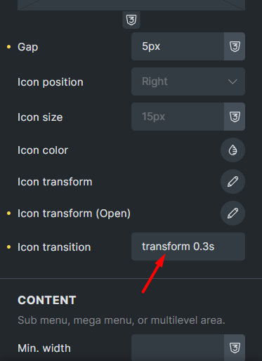Image resolution: width=262 pixels, height=361 pixels.
Task: Open CSS variable picker for Gap
Action: [x=235, y=46]
